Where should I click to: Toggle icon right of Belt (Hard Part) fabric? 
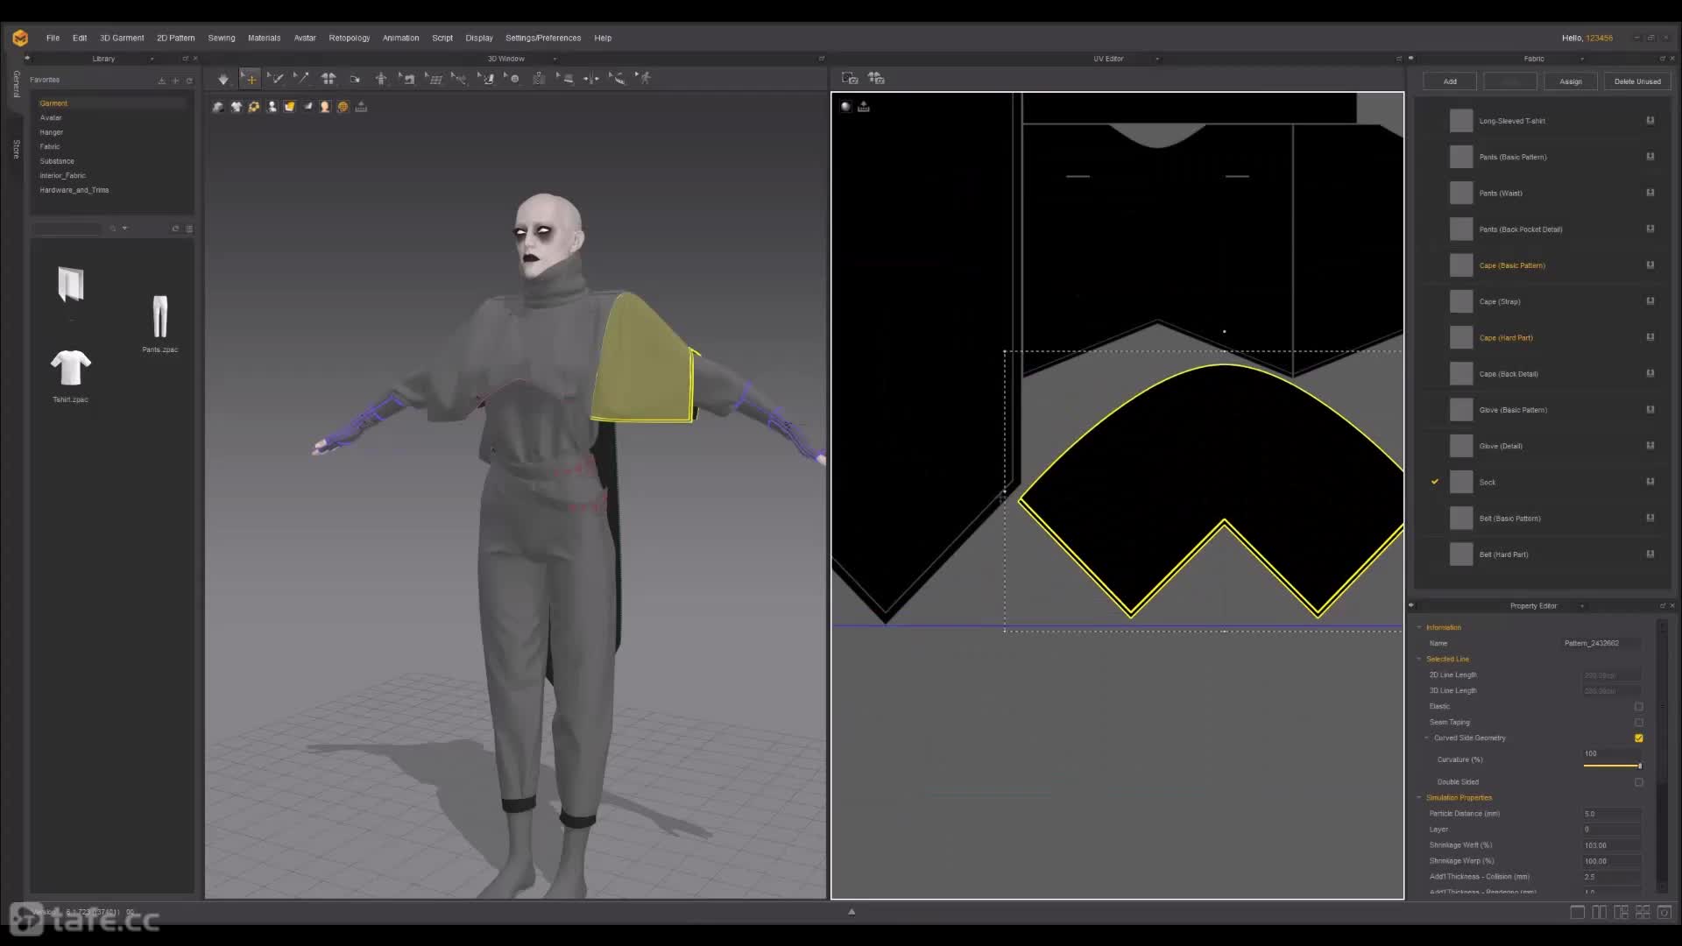pyautogui.click(x=1650, y=554)
